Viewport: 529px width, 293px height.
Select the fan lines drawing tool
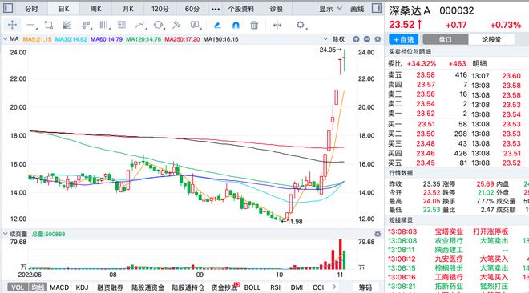(67, 25)
